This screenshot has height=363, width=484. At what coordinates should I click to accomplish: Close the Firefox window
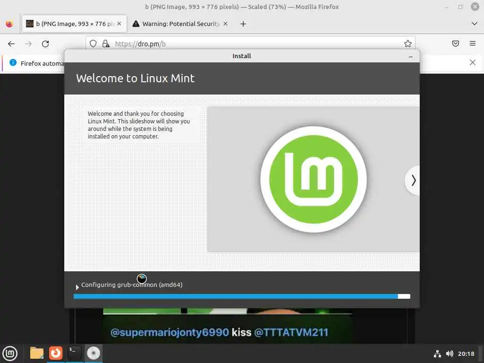point(475,7)
